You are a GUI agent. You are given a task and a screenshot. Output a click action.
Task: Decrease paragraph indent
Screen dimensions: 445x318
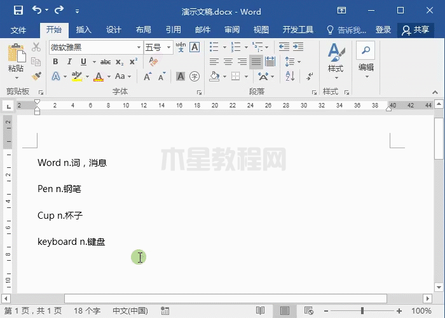pyautogui.click(x=284, y=47)
